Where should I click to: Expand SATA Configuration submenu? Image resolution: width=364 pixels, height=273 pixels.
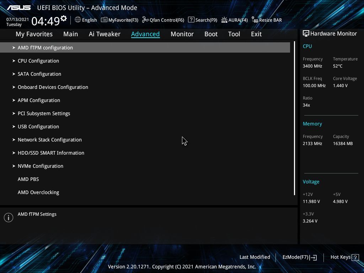[145, 74]
